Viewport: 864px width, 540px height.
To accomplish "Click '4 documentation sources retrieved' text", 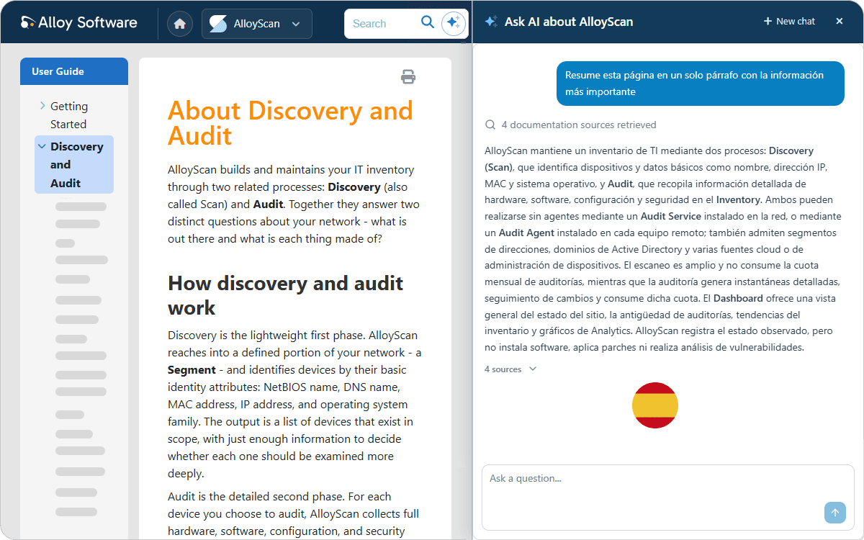I will point(579,125).
